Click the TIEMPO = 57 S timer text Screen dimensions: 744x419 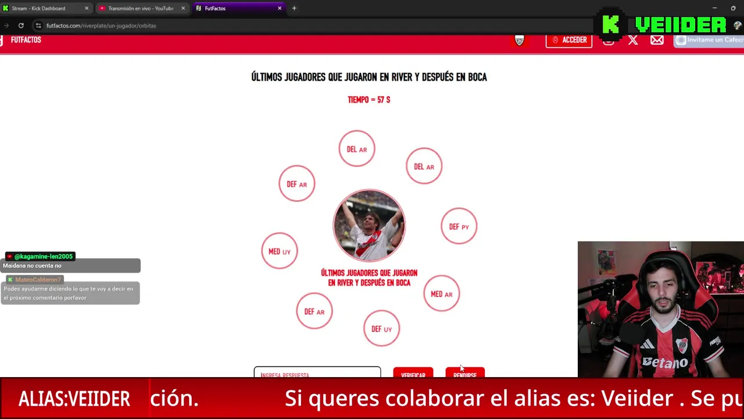[x=369, y=100]
